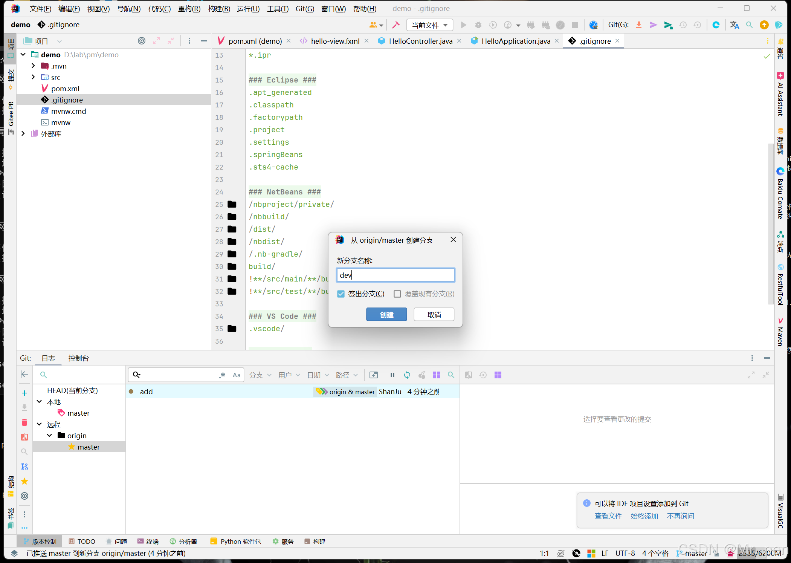Viewport: 791px width, 563px height.
Task: Open the 当前文件 run configuration dropdown
Action: point(429,25)
